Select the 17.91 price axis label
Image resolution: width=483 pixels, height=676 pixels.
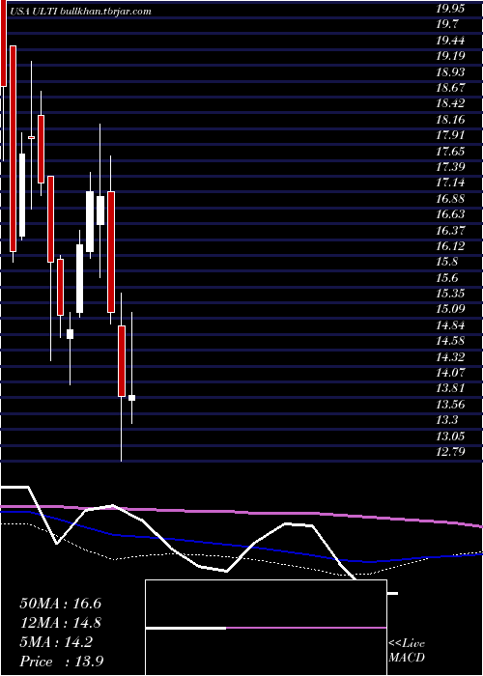[x=450, y=136]
